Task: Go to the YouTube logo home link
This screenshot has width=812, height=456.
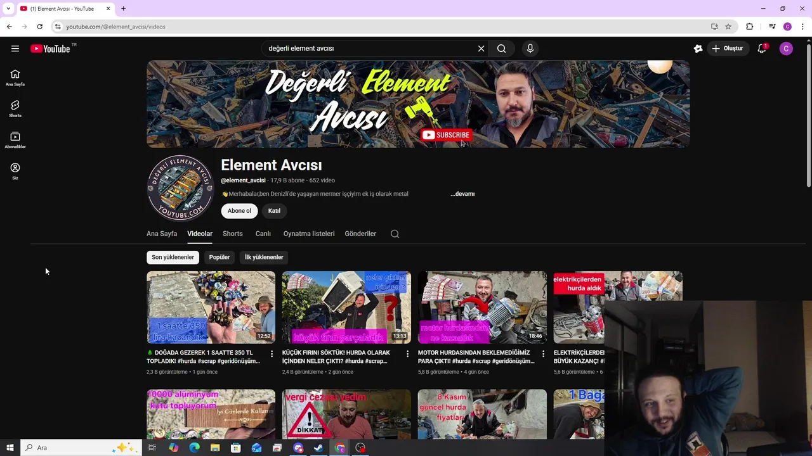Action: tap(50, 49)
